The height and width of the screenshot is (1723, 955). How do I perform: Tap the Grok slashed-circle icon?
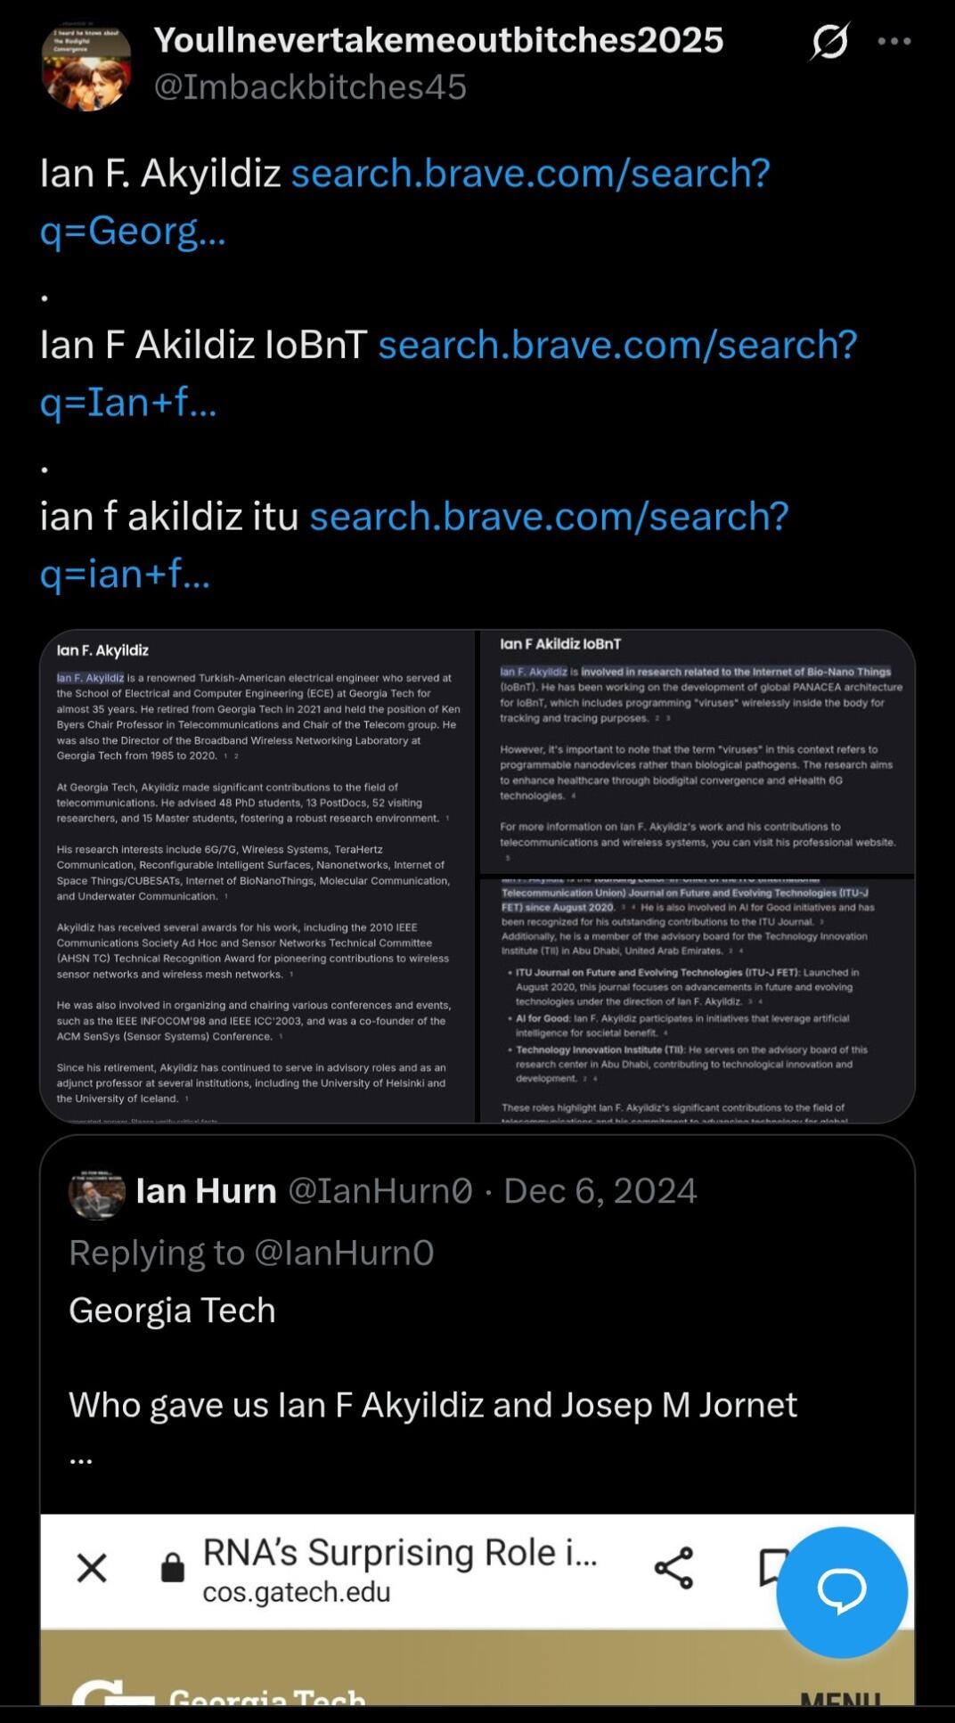point(830,41)
